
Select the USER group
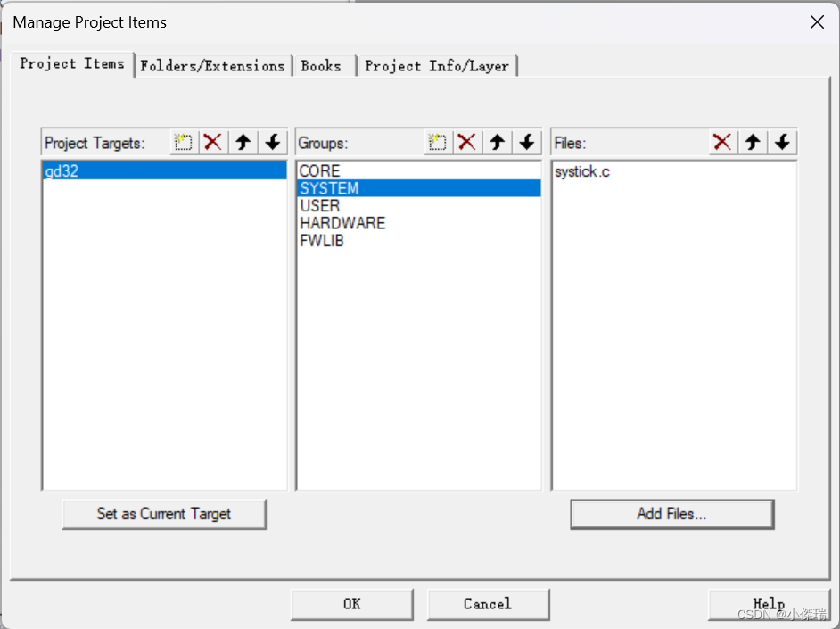[419, 206]
